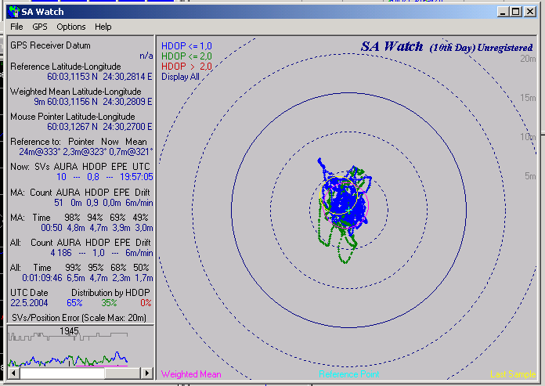The width and height of the screenshot is (545, 386).
Task: Click the SVs/Position Error scale label
Action: pos(79,318)
